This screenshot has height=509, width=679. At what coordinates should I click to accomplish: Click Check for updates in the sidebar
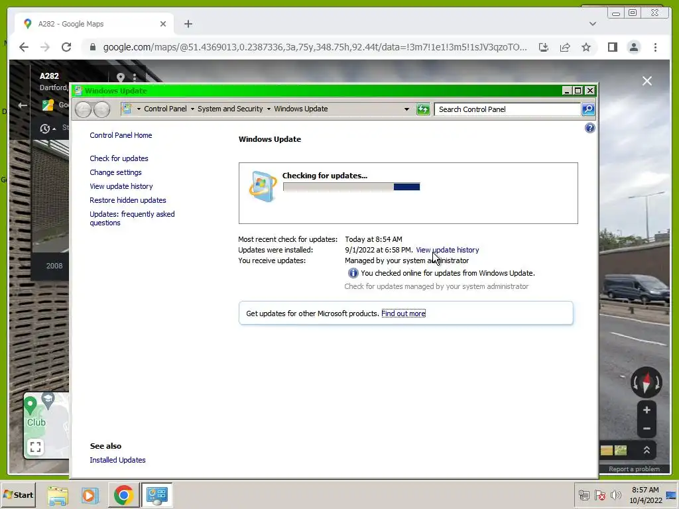(x=119, y=158)
